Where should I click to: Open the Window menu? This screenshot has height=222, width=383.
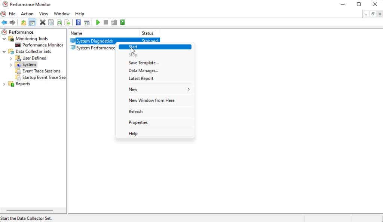[x=62, y=14]
